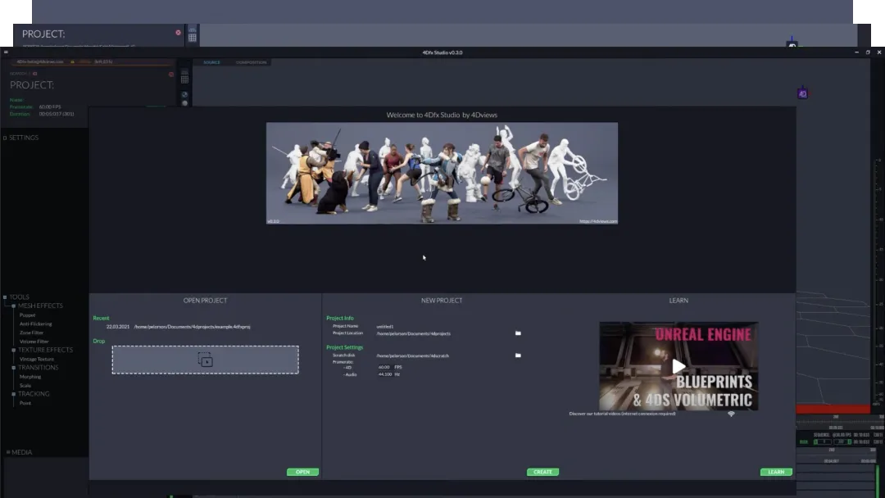The width and height of the screenshot is (885, 498).
Task: Click the https://4dviews.com link in banner
Action: [597, 221]
